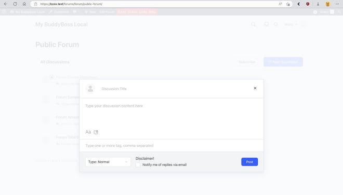Click the dimmed Subscribe button
The image size is (343, 195).
pos(247,62)
